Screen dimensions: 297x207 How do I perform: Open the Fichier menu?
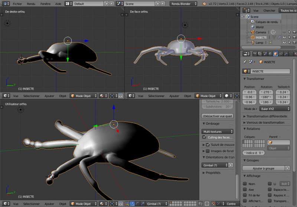coord(17,3)
